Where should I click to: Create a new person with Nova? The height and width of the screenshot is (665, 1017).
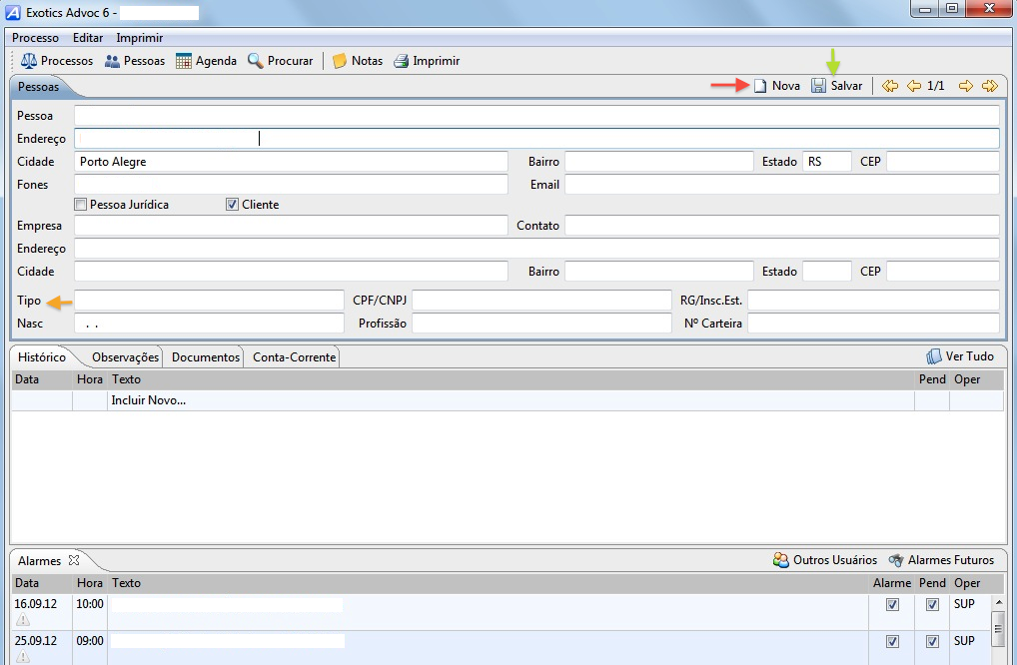coord(776,86)
